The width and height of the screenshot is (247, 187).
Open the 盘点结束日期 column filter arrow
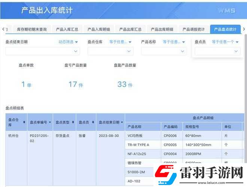[122, 122]
